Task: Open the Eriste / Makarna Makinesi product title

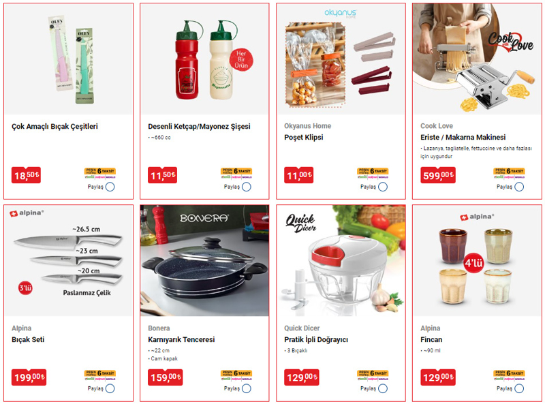Action: (x=463, y=138)
